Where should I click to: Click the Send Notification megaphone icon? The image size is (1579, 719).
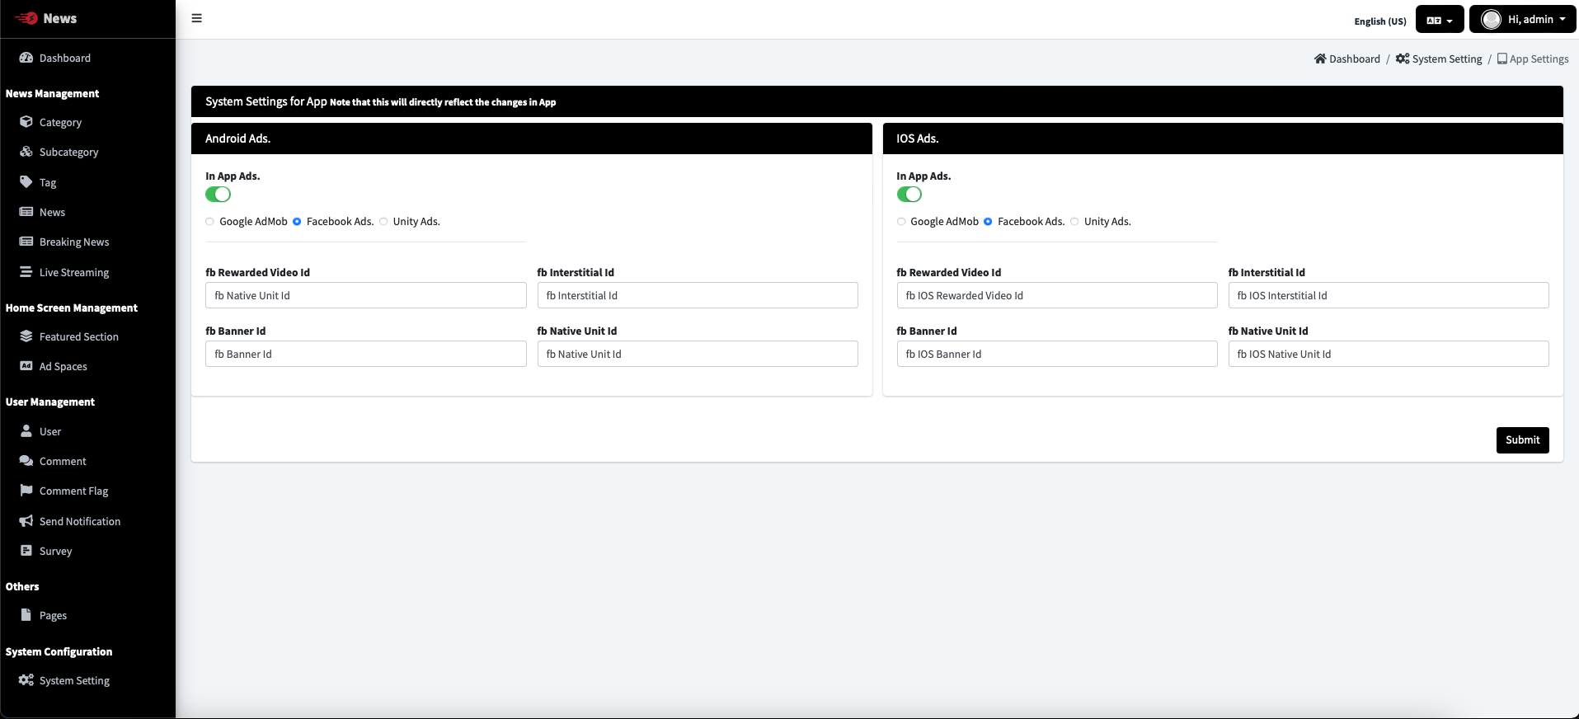coord(26,521)
